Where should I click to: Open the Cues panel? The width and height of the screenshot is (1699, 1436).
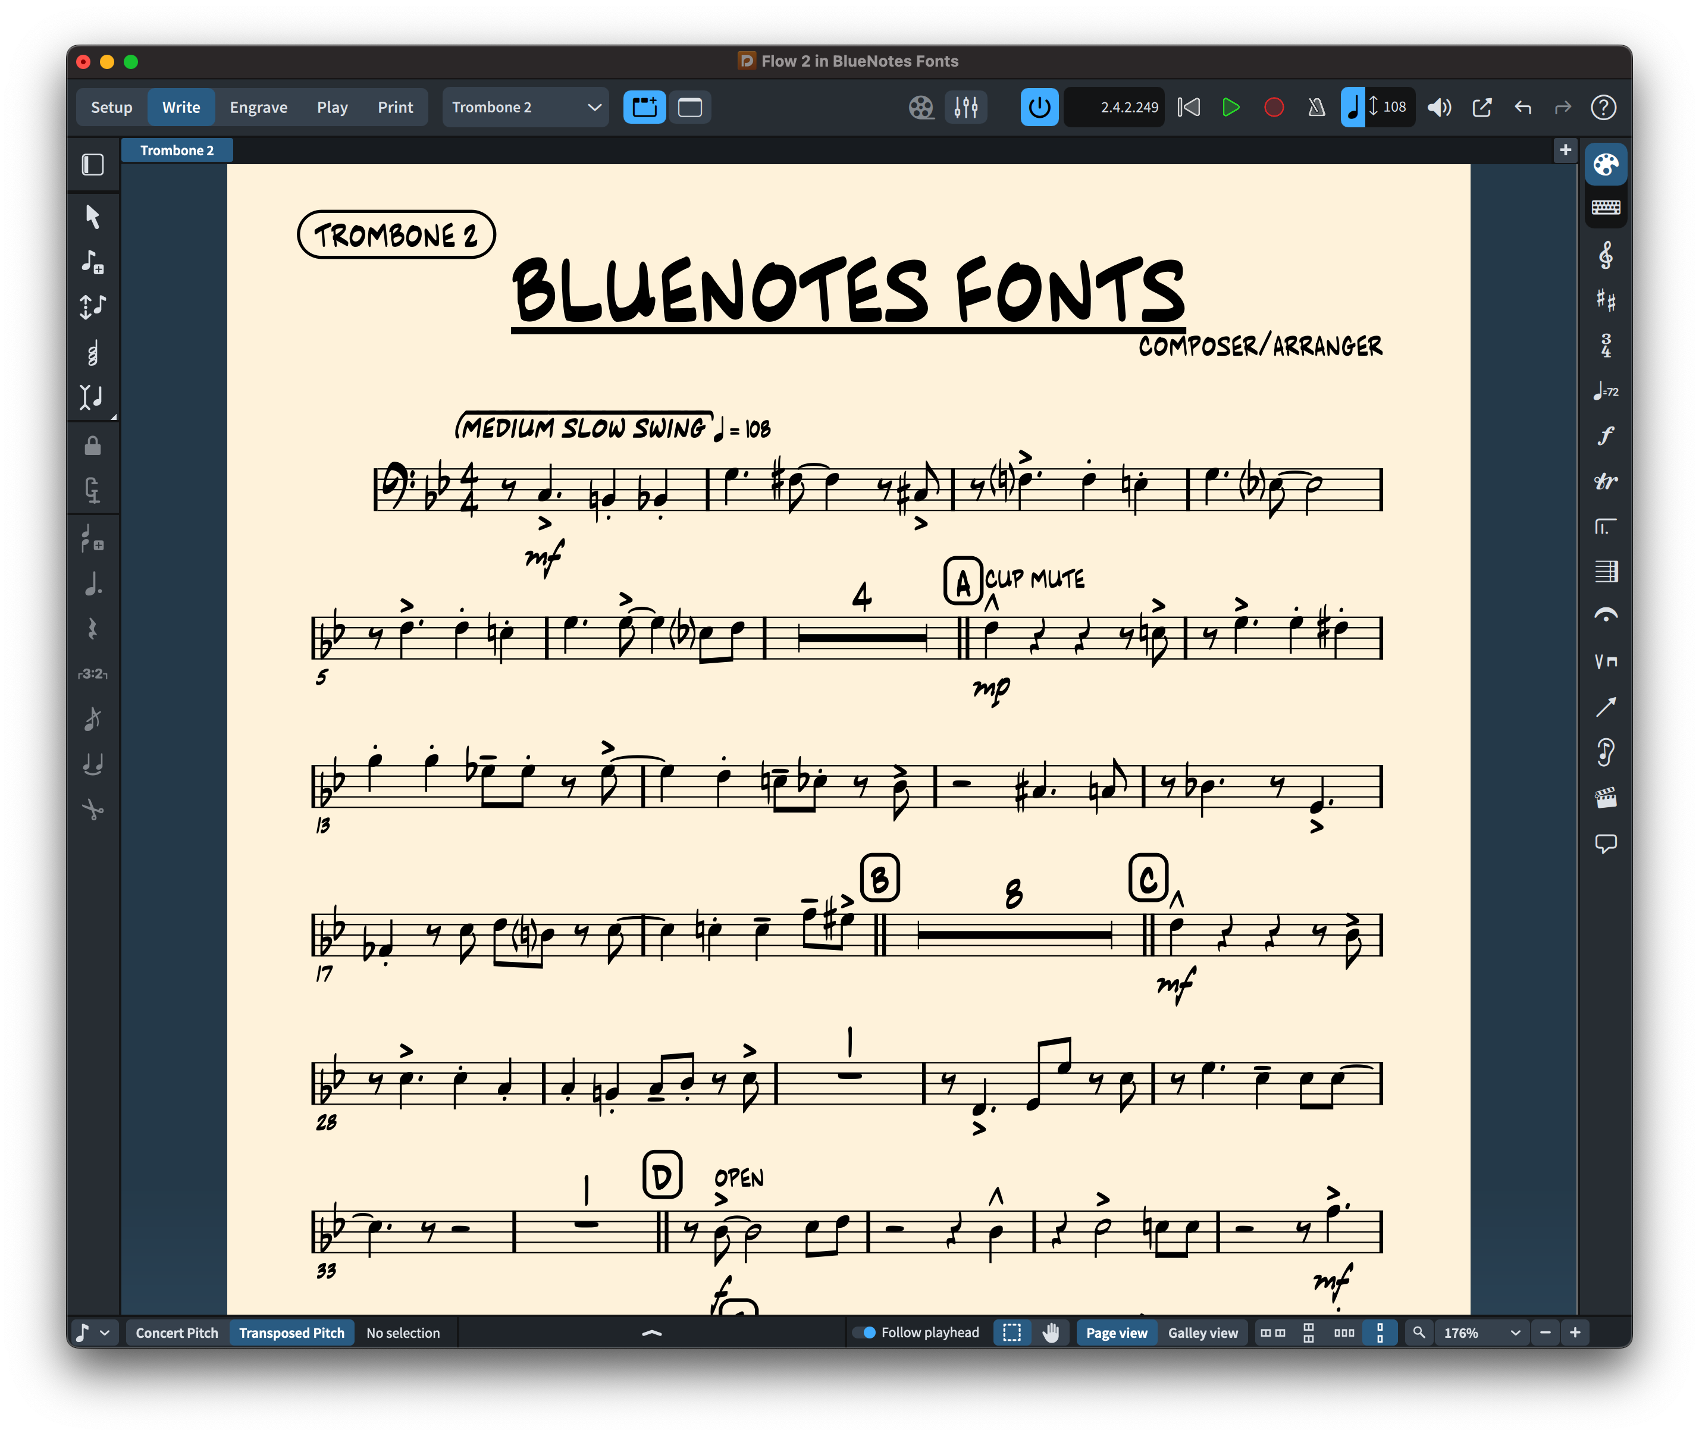tap(1604, 751)
